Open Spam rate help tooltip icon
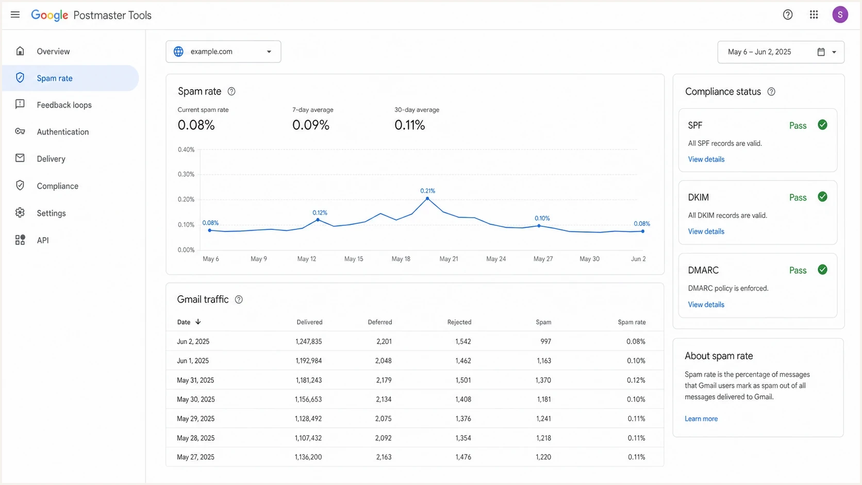Screen dimensions: 862x485 pyautogui.click(x=231, y=91)
